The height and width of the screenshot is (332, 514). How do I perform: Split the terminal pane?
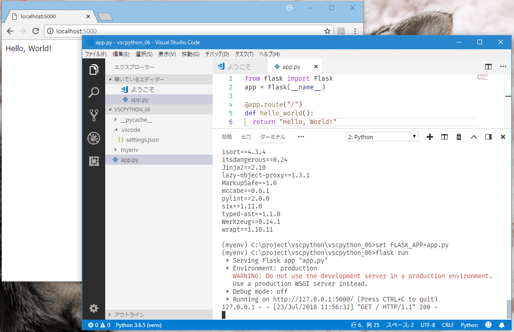(444, 137)
